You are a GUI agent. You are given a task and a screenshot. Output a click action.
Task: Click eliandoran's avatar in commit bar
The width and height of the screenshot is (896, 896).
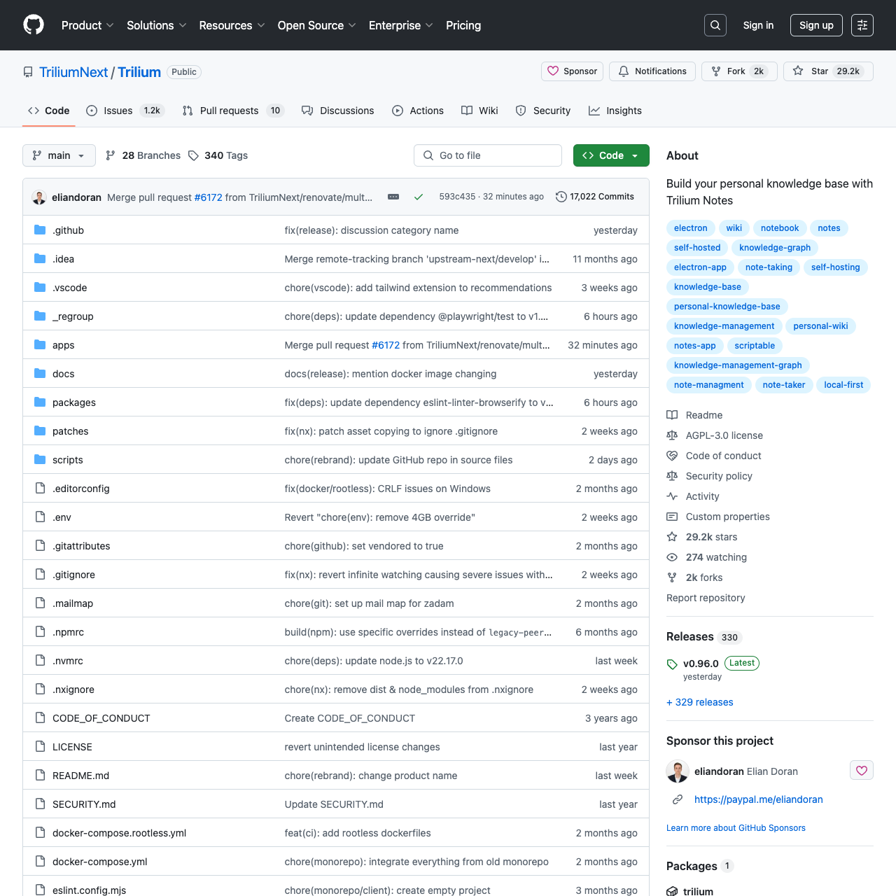pyautogui.click(x=39, y=197)
